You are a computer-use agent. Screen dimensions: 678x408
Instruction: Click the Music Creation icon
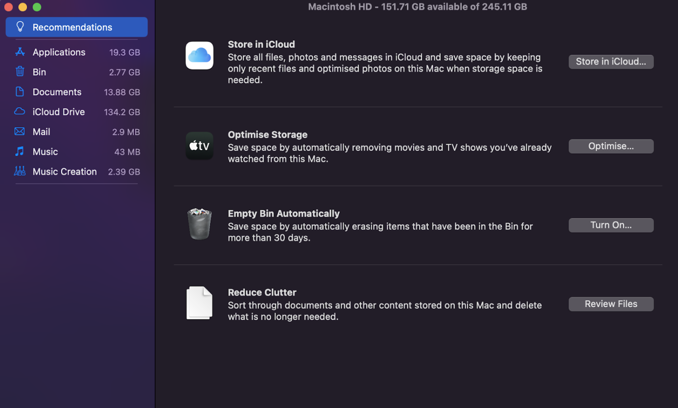(x=20, y=171)
